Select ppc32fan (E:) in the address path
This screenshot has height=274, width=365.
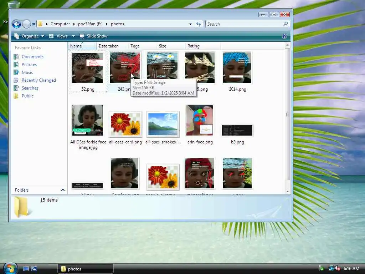click(x=90, y=24)
